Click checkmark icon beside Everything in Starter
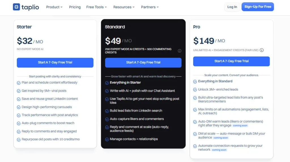Viewport: 290px width, 162px height. pyautogui.click(x=107, y=83)
